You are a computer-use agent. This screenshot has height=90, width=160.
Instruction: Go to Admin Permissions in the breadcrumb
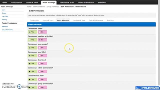point(39,7)
